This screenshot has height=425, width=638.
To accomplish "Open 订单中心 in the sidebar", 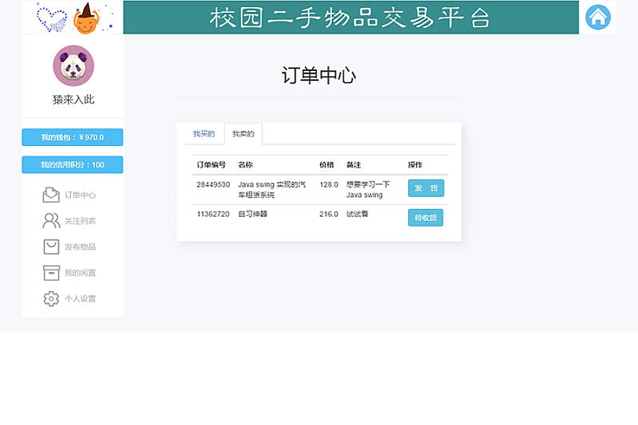I will (x=80, y=195).
